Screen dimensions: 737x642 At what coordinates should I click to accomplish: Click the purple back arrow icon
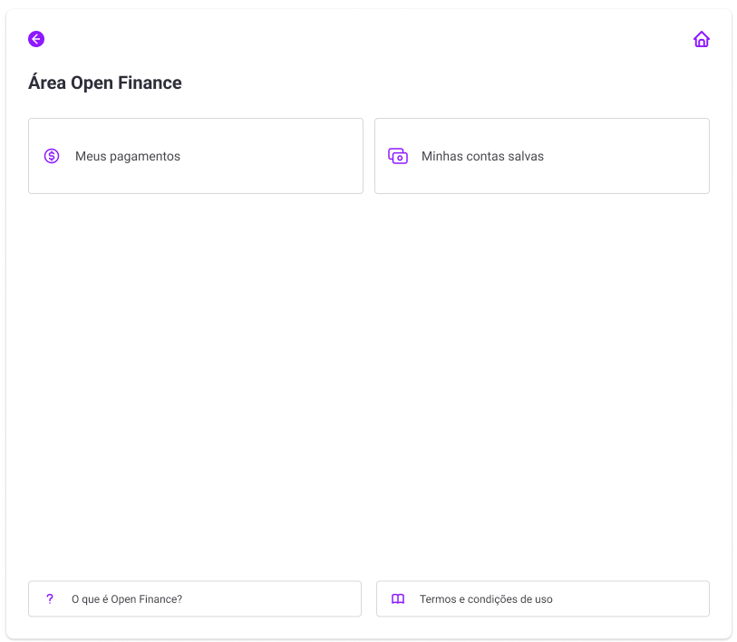(36, 39)
